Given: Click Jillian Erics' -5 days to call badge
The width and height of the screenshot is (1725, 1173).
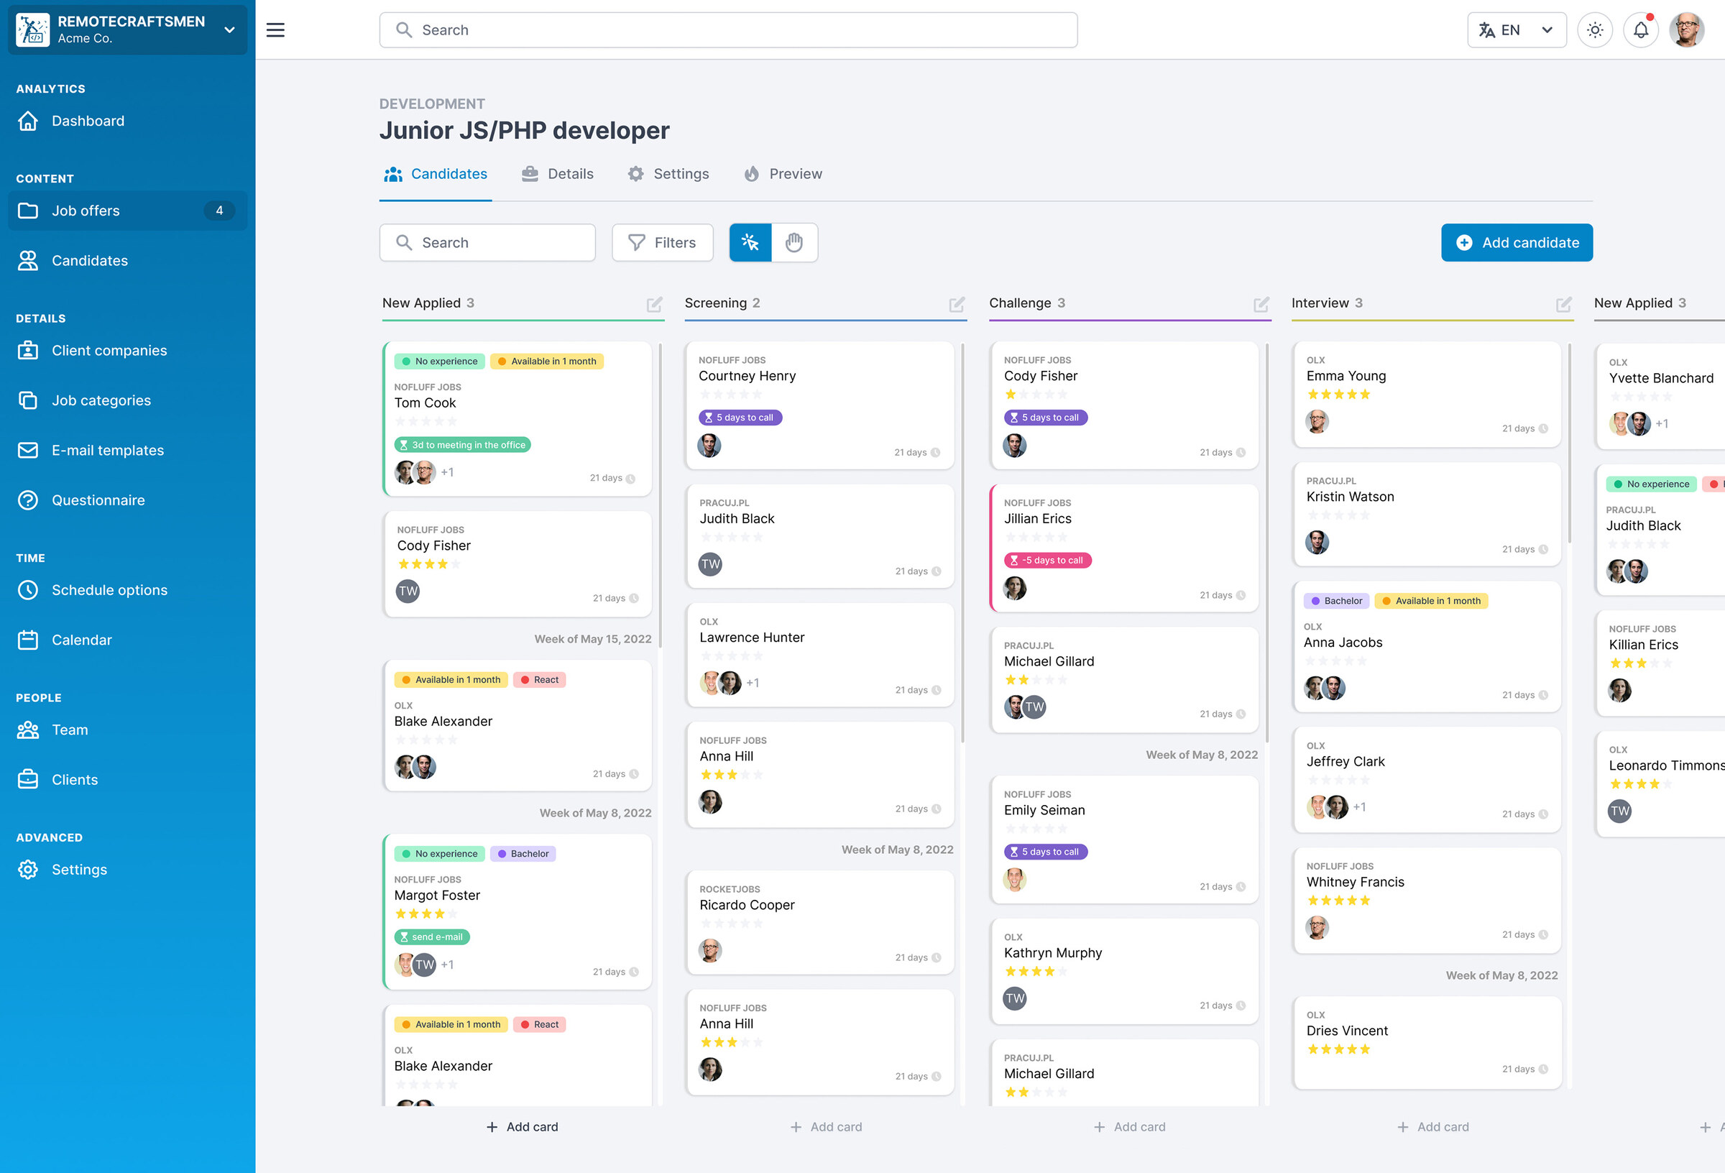Looking at the screenshot, I should (1047, 560).
